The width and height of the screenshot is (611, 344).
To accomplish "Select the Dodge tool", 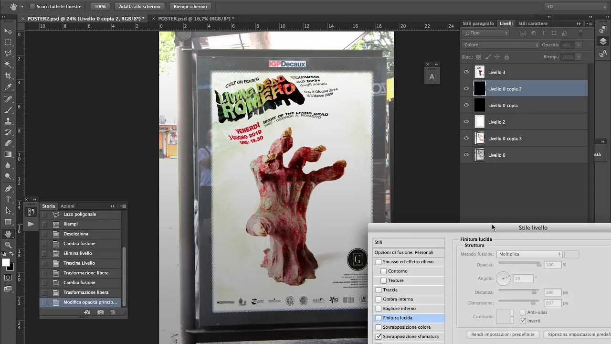I will pyautogui.click(x=8, y=176).
